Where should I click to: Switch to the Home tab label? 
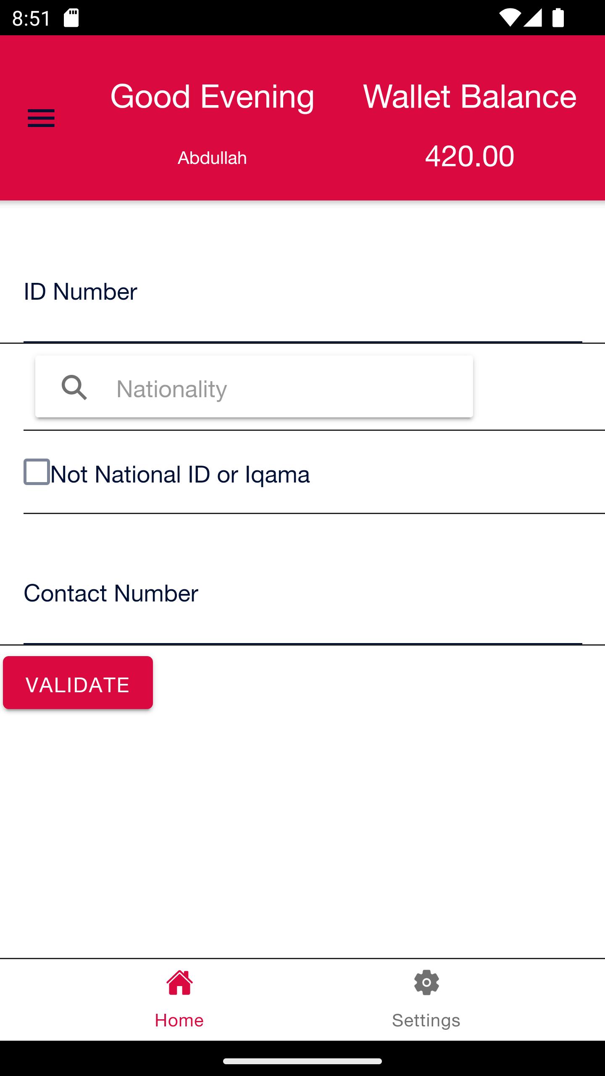pos(179,1021)
